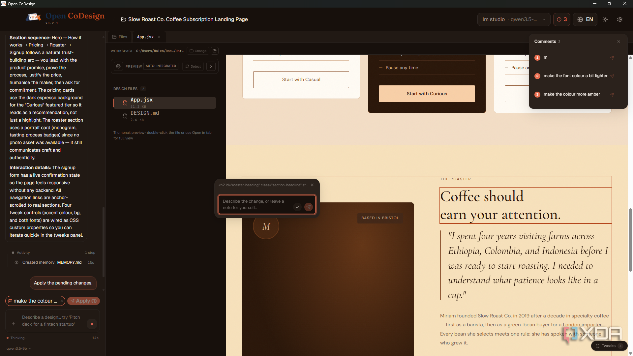Screen dimensions: 633x356
Task: Click 'Start with Casual' button
Action: tap(301, 79)
